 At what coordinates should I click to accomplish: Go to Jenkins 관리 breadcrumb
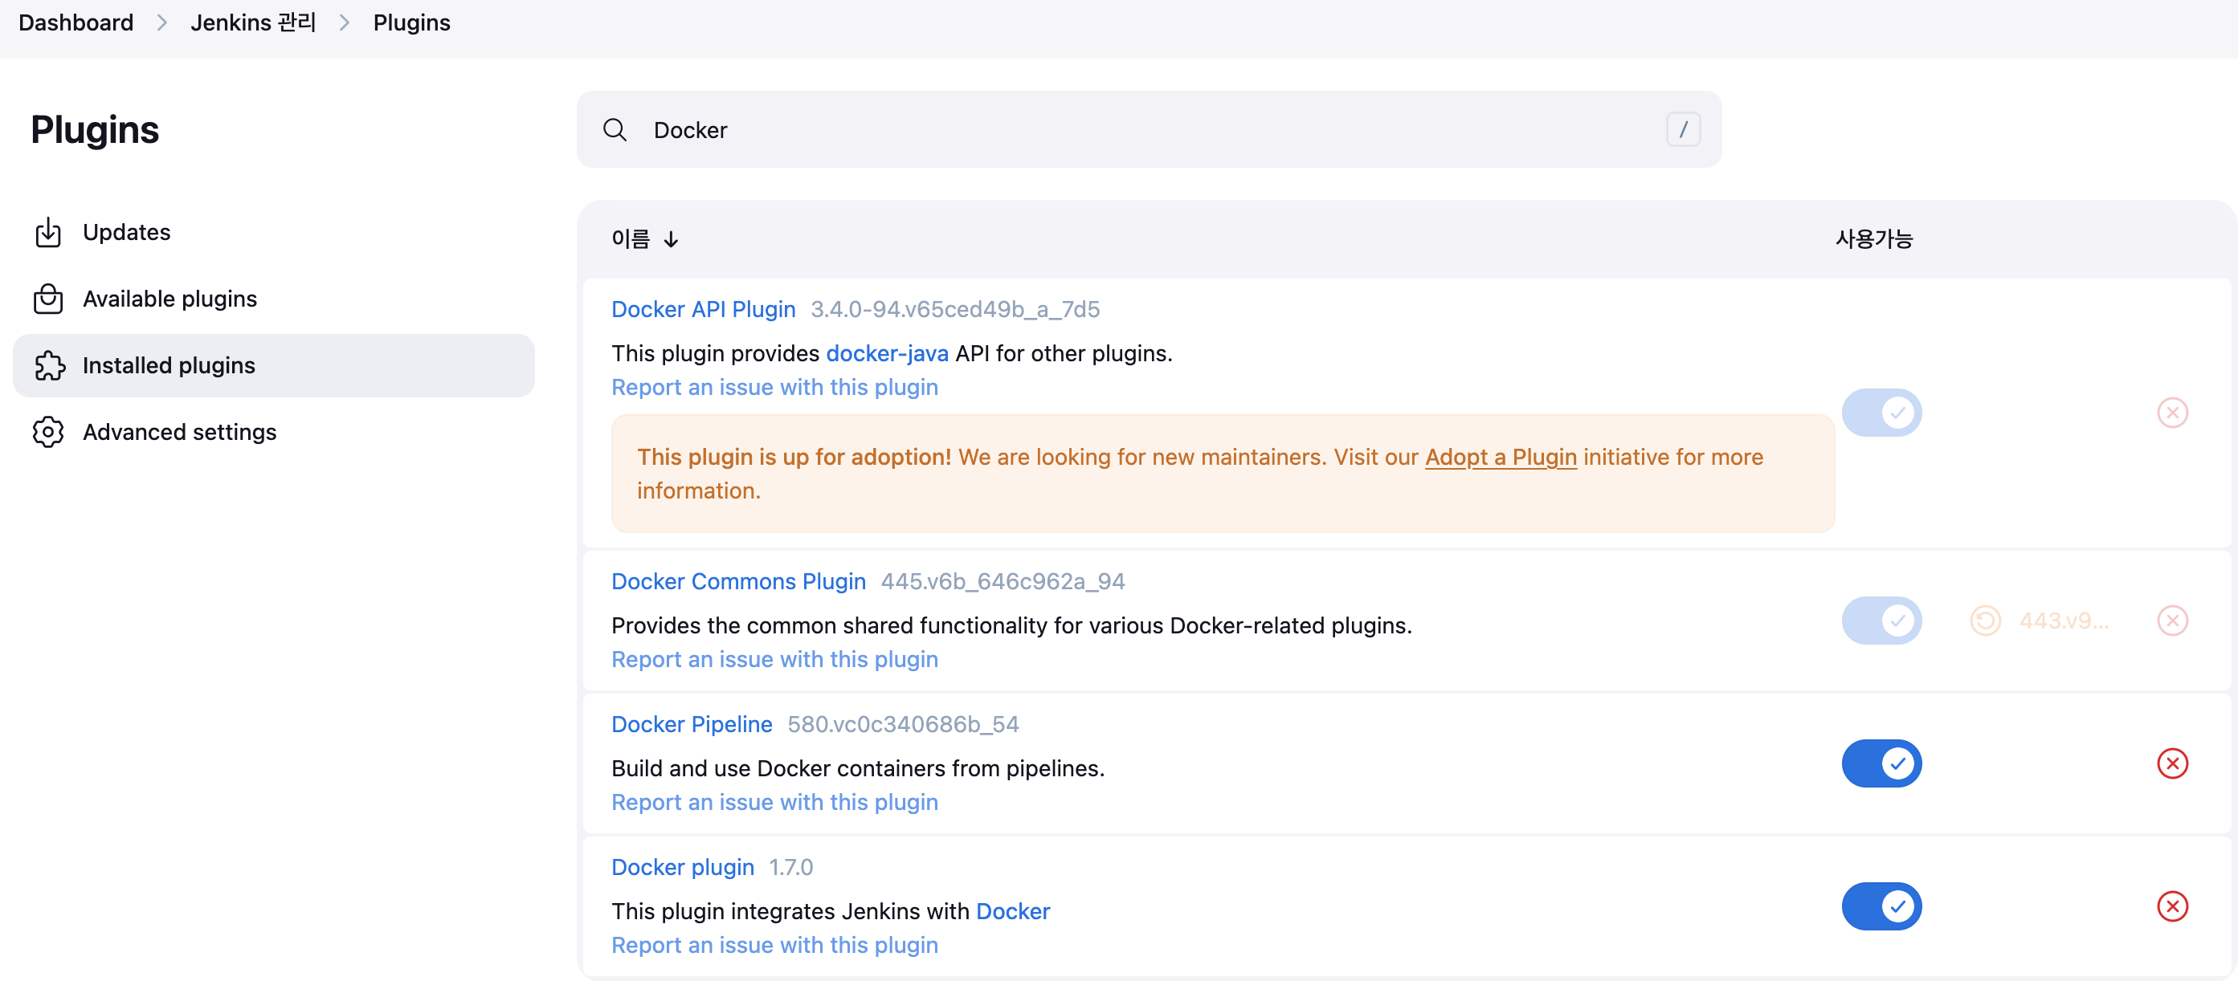[254, 22]
